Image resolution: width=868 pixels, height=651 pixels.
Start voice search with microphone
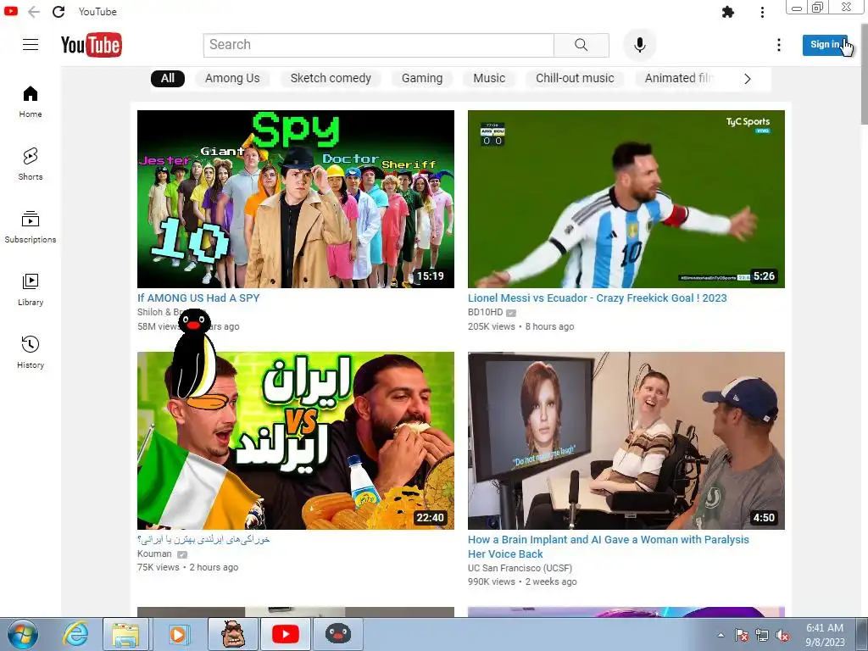[639, 45]
